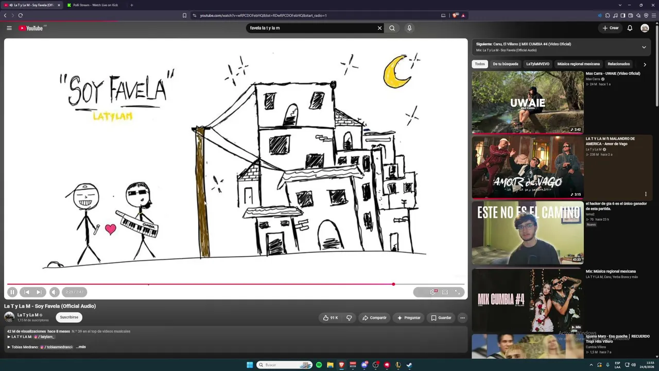Open the YouTube guide hamburger menu
The height and width of the screenshot is (371, 659).
[9, 28]
